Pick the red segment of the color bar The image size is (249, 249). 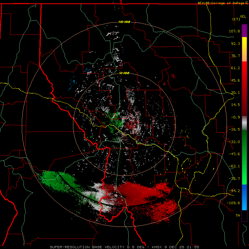pos(244,89)
